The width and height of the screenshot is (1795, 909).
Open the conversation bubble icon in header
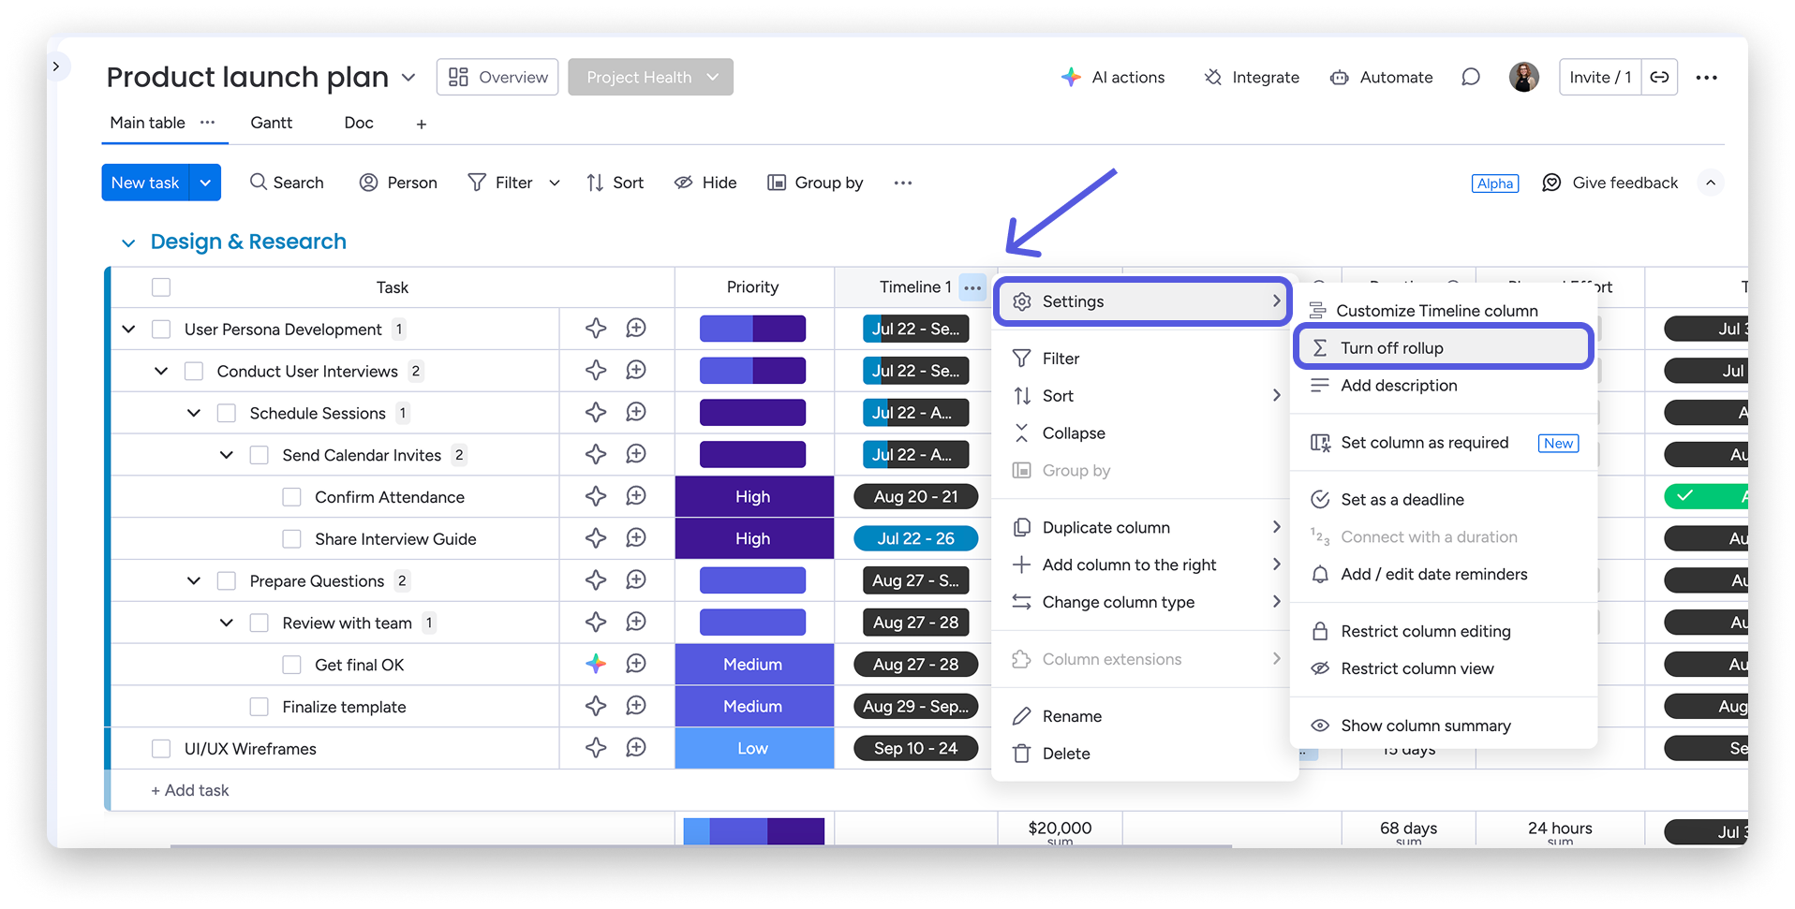pyautogui.click(x=1471, y=78)
